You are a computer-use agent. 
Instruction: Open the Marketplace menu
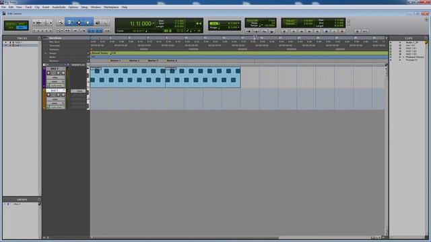click(111, 7)
